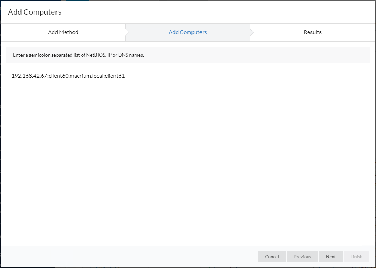Click the greyed-out Finish button
Image resolution: width=376 pixels, height=268 pixels.
point(356,257)
